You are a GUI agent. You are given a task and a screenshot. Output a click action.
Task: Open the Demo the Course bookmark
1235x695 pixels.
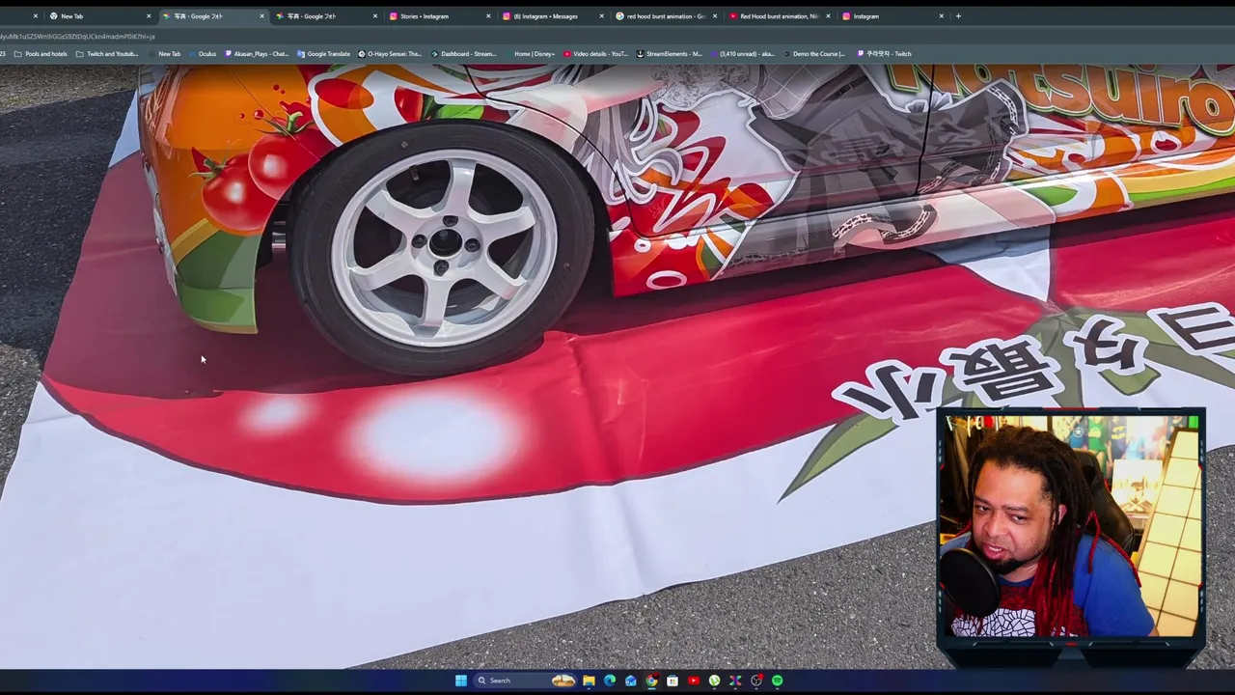tap(814, 54)
